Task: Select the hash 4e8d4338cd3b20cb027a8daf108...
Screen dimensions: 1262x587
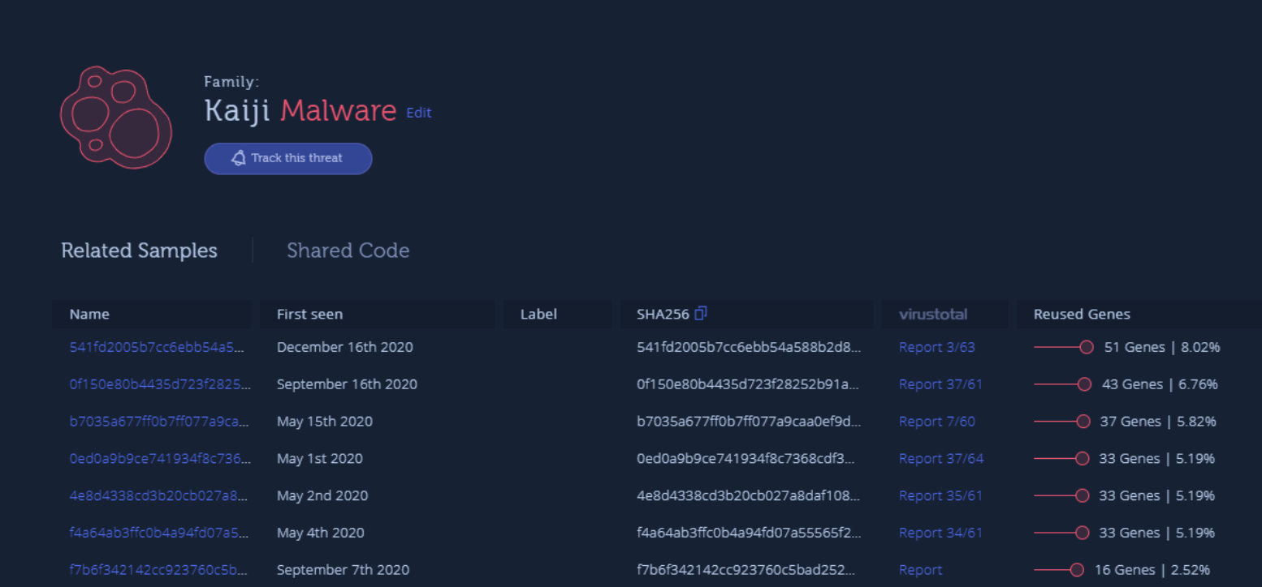Action: point(748,496)
